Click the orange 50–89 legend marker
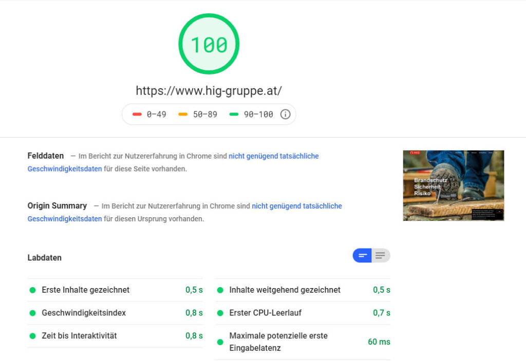Viewport: 526px width, 361px height. 183,115
